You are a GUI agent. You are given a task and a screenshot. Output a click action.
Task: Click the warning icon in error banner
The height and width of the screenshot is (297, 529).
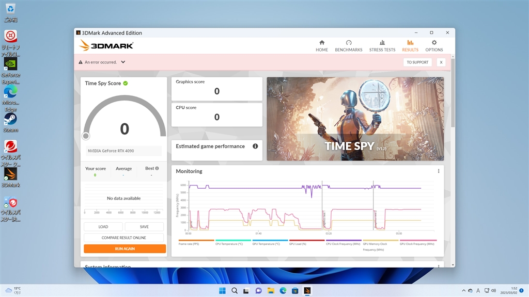tap(80, 62)
